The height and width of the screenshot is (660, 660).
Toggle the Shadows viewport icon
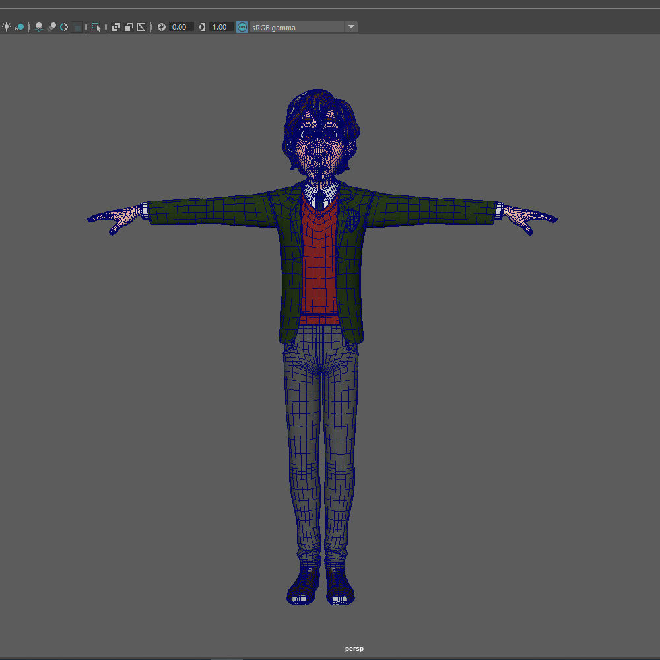click(20, 27)
